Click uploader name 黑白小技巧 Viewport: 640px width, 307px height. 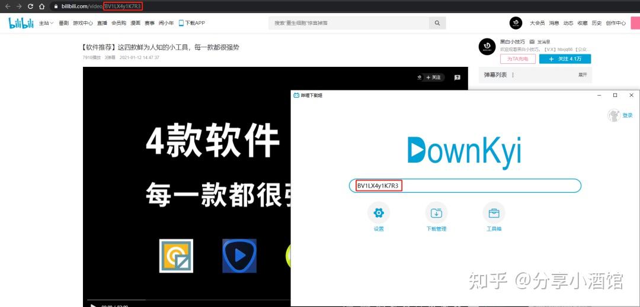click(512, 41)
